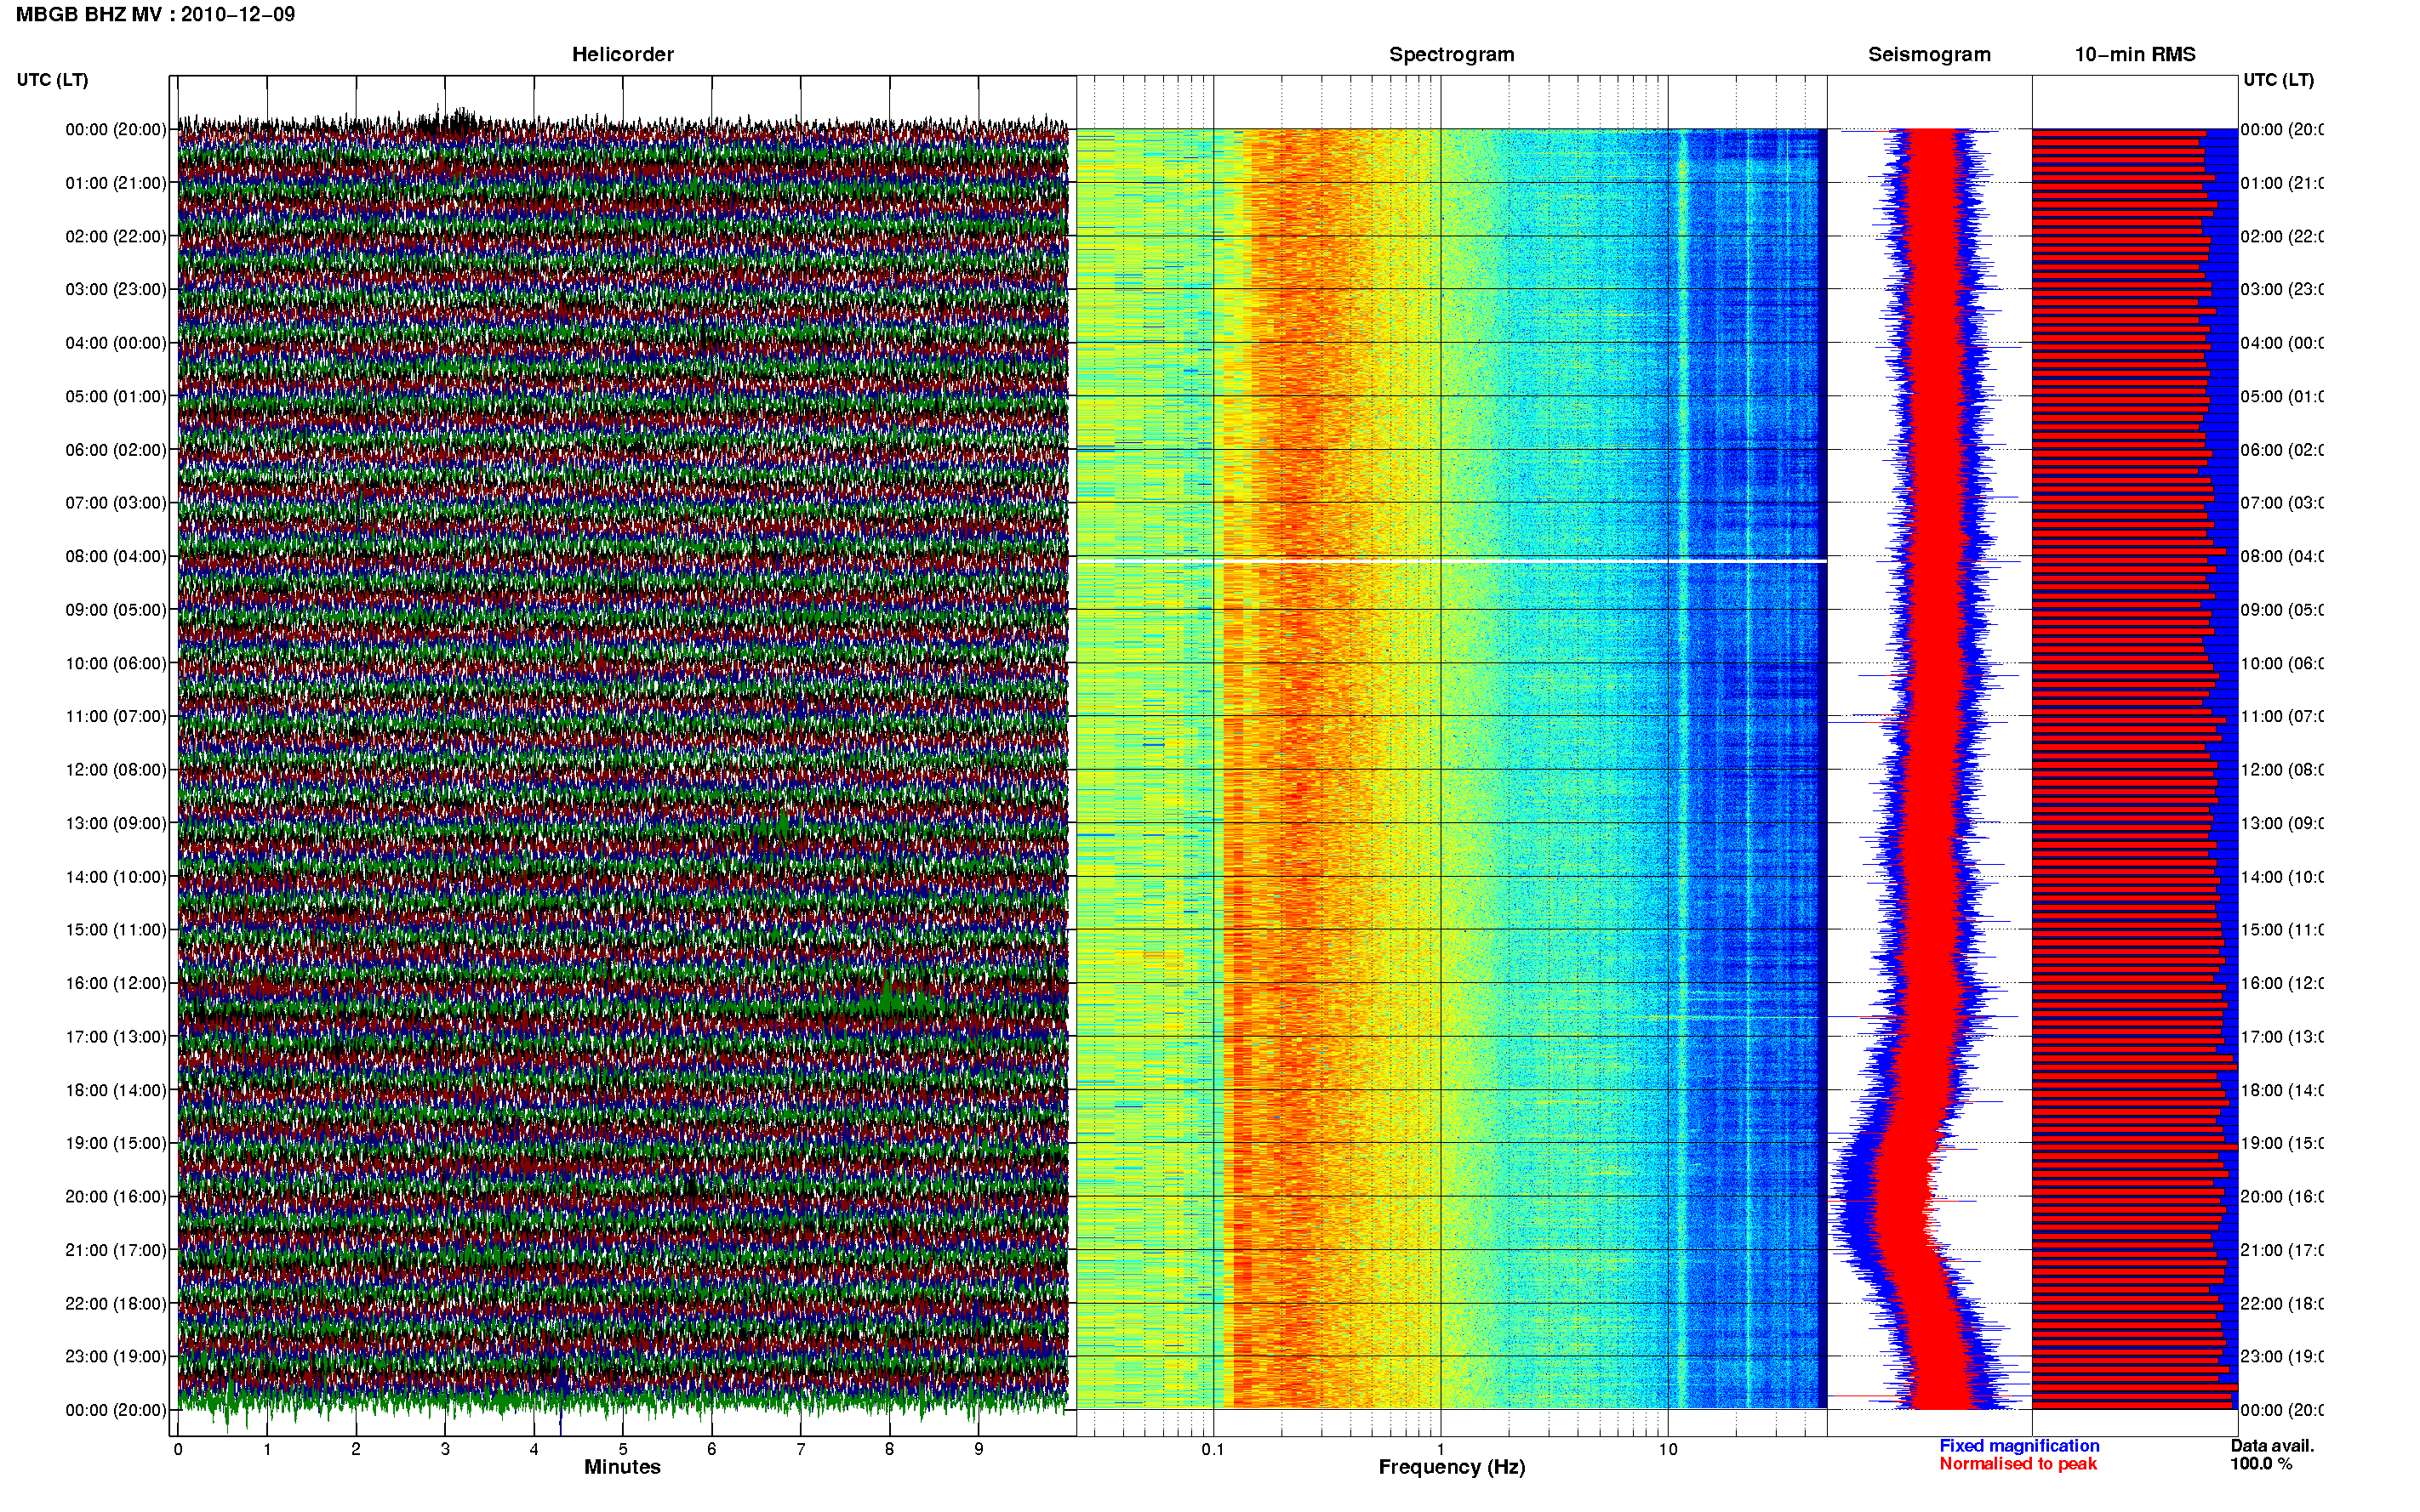The image size is (2420, 1512).
Task: Select the left "03:00 (23:00)" time label
Action: point(116,289)
